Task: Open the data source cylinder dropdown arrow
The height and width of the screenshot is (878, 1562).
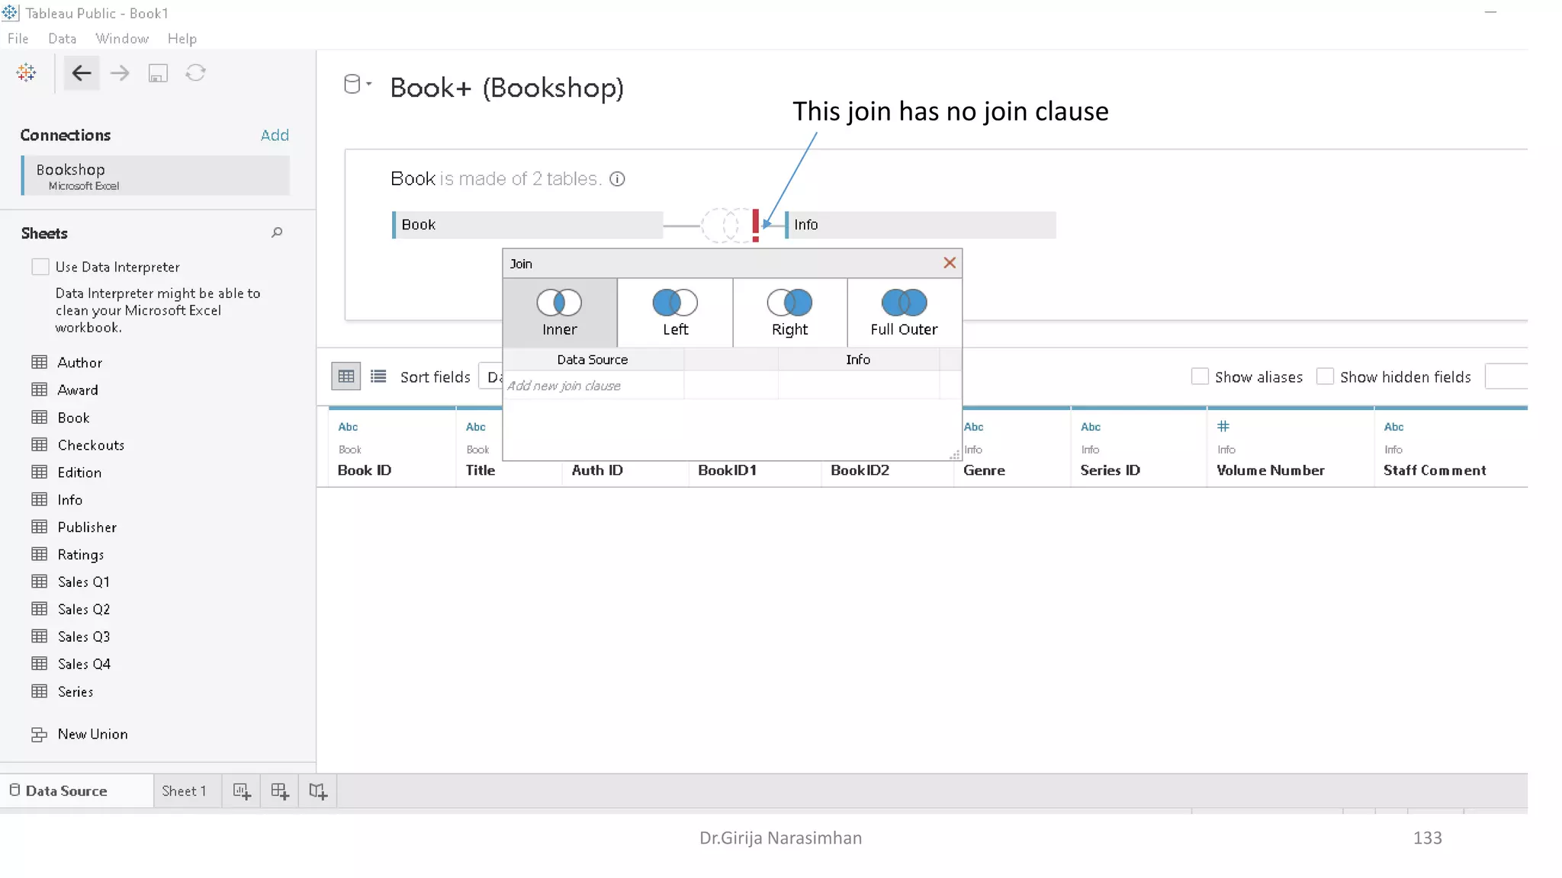Action: [x=369, y=84]
